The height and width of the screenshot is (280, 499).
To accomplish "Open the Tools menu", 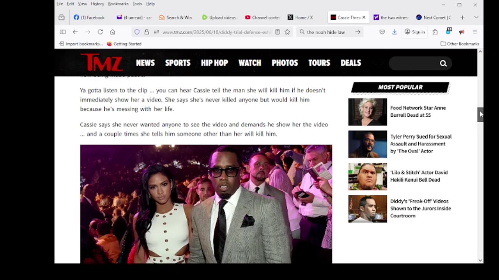I will pyautogui.click(x=137, y=4).
